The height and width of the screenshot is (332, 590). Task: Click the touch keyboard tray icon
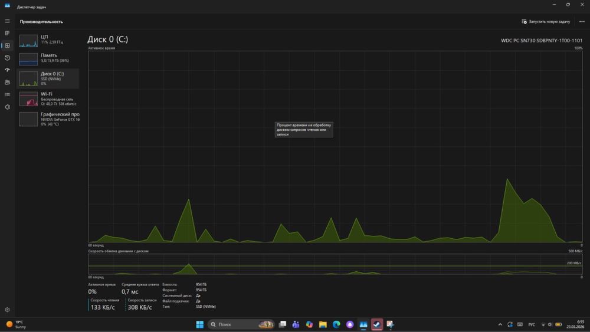tap(520, 324)
